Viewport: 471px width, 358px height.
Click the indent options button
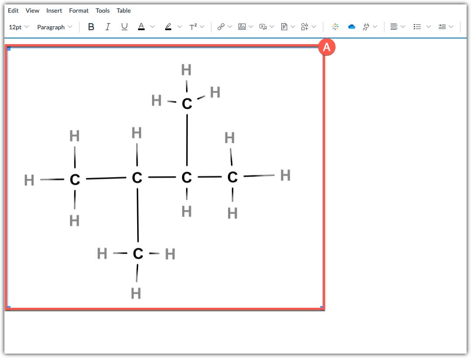443,27
